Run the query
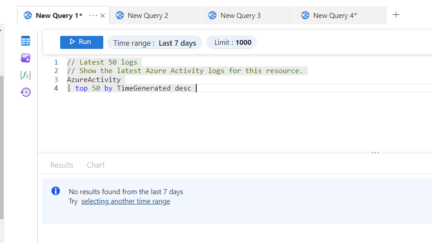Viewport: 432px width, 243px height. click(82, 42)
